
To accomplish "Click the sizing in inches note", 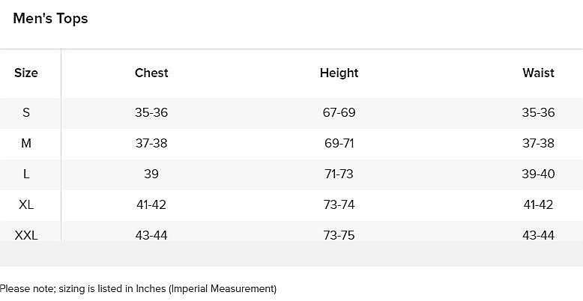I will [139, 289].
